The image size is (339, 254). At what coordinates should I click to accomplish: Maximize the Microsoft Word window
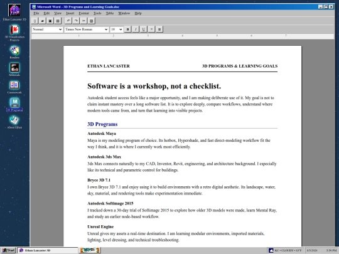click(326, 7)
